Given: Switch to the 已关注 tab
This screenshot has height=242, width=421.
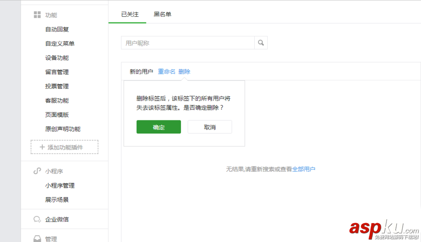Looking at the screenshot, I should tap(130, 14).
